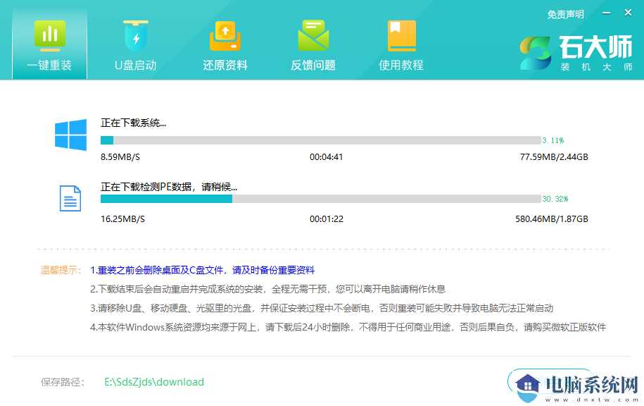Click the 77.59MB/2.44GB size value
This screenshot has width=644, height=406.
[x=554, y=156]
